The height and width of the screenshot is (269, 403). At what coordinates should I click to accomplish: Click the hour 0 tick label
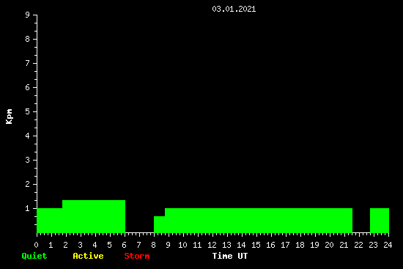(36, 245)
